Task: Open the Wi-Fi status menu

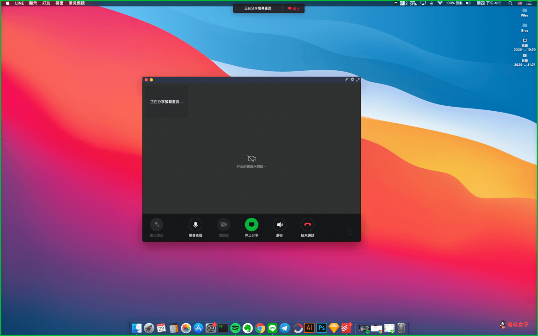Action: coord(440,3)
